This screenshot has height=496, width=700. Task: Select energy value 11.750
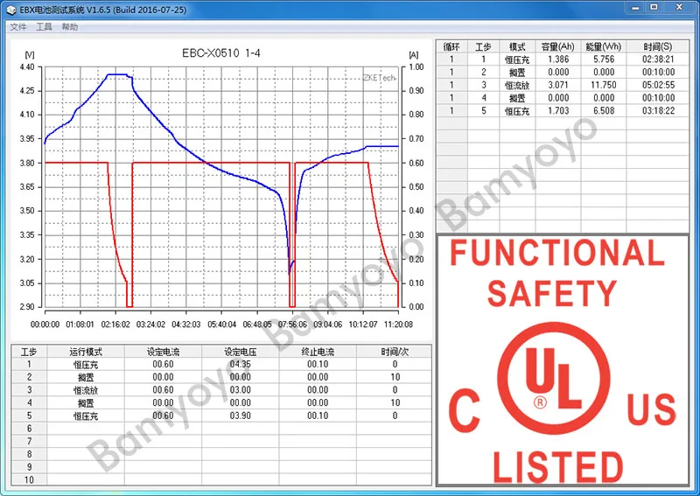pos(604,85)
